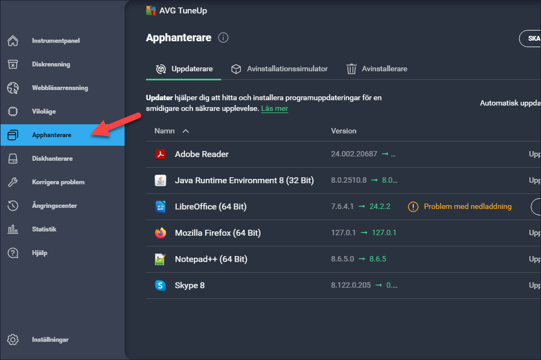Open the Avinstallerare tab
The image size is (541, 360).
coord(377,69)
